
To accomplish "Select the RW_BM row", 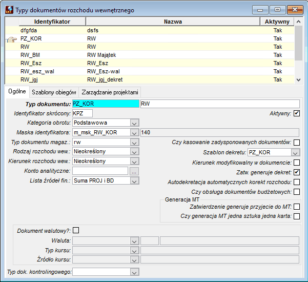I will click(150, 55).
